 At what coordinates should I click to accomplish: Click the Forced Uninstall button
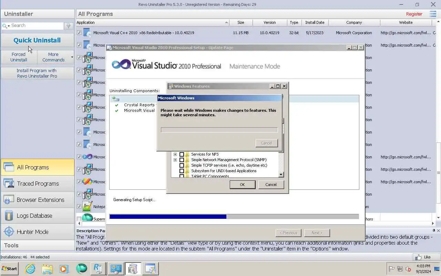point(19,57)
